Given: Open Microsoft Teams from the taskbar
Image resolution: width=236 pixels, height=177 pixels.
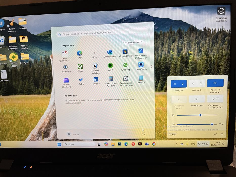Looking at the screenshot, I should (147, 144).
